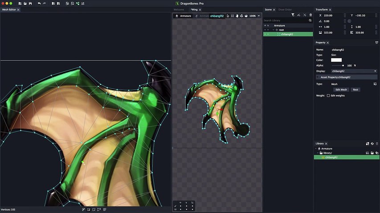Viewport: 380px width, 213px height.
Task: Delete selected item with Scene panel trash icon
Action: [311, 15]
